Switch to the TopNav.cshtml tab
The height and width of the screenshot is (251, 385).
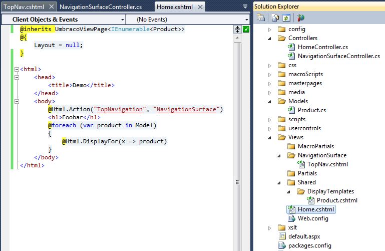[x=25, y=7]
